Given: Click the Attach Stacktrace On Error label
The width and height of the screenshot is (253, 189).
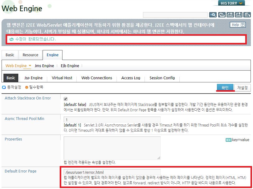Looking at the screenshot, I should click(x=28, y=98).
